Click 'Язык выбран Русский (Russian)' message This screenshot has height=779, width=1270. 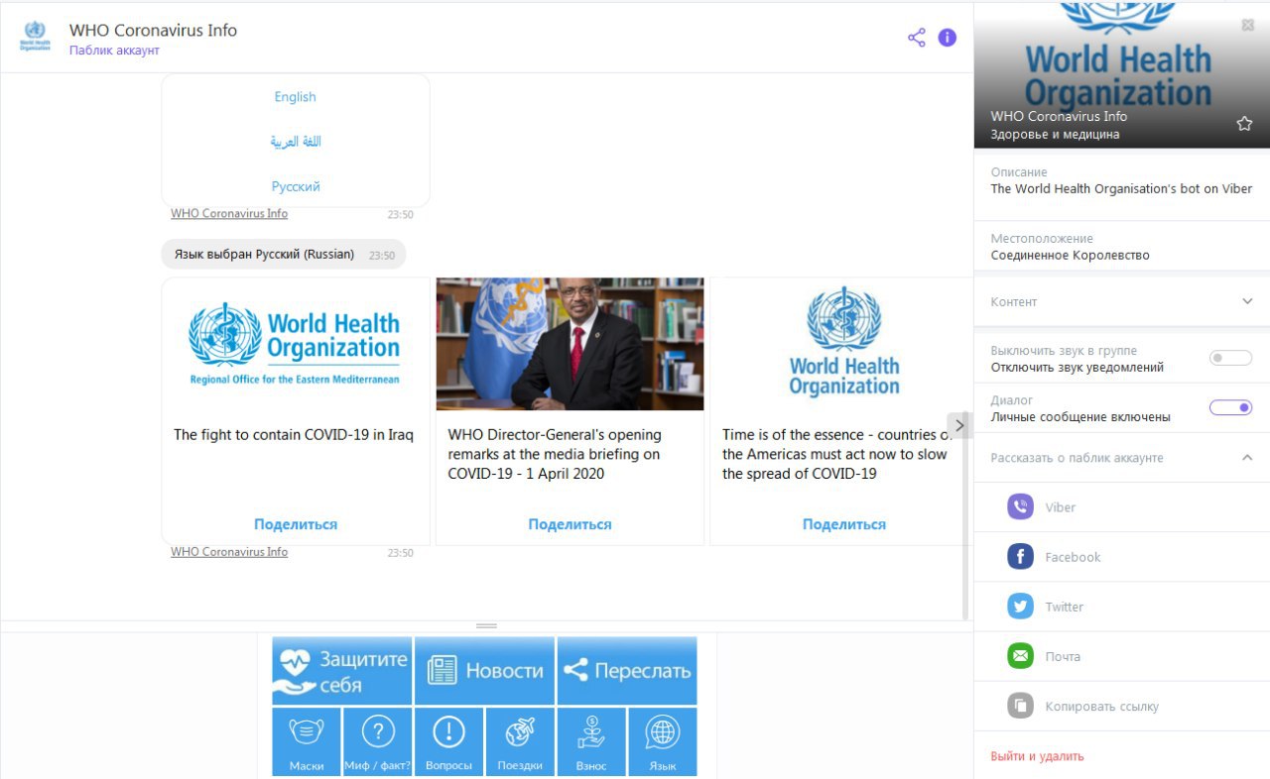(x=264, y=255)
